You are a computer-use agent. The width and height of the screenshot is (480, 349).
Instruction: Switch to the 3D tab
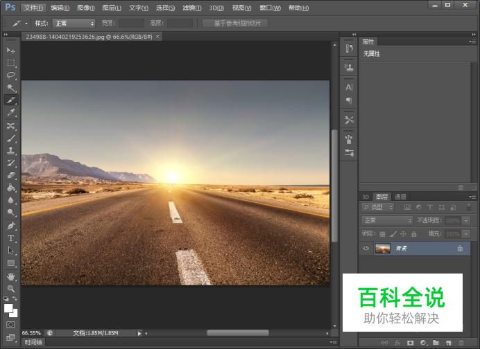(x=366, y=197)
